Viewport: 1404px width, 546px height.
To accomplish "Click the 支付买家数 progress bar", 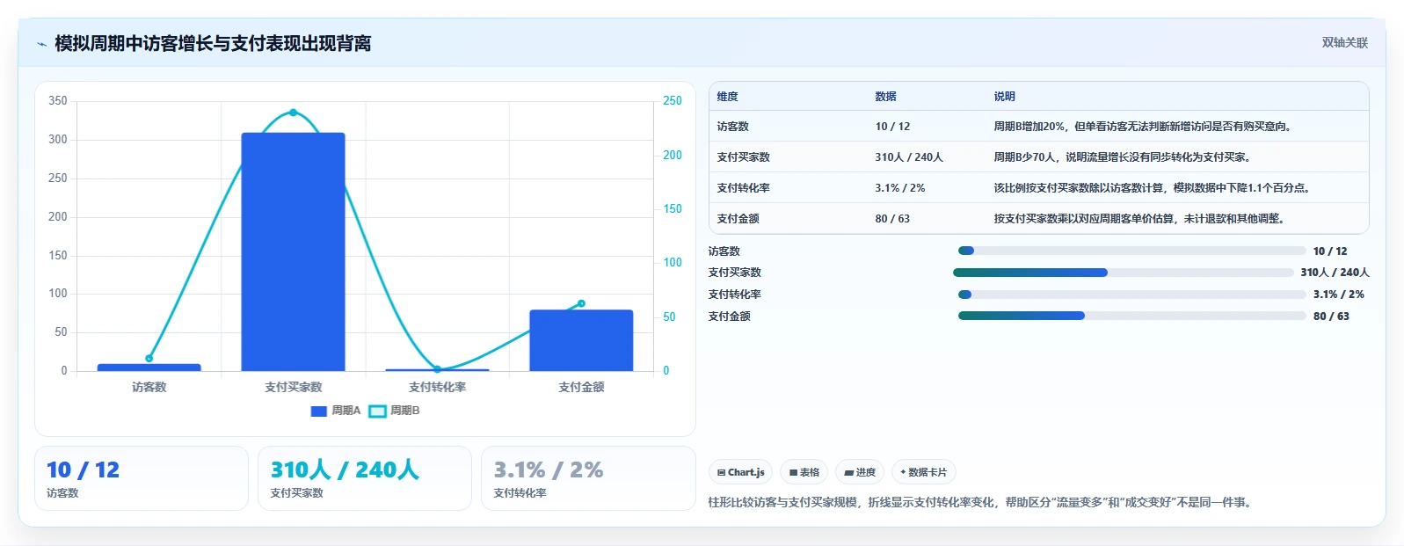I will click(1123, 273).
